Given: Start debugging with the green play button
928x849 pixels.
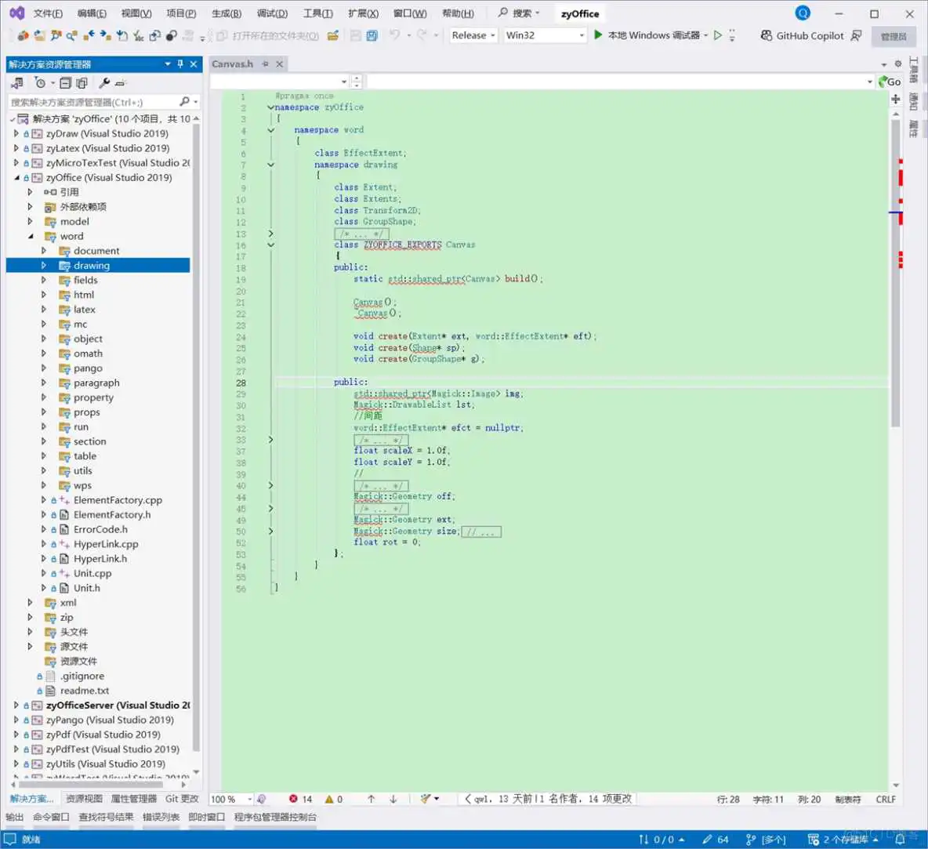Looking at the screenshot, I should (x=598, y=35).
